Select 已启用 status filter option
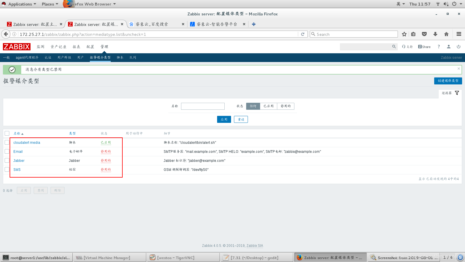 point(269,106)
